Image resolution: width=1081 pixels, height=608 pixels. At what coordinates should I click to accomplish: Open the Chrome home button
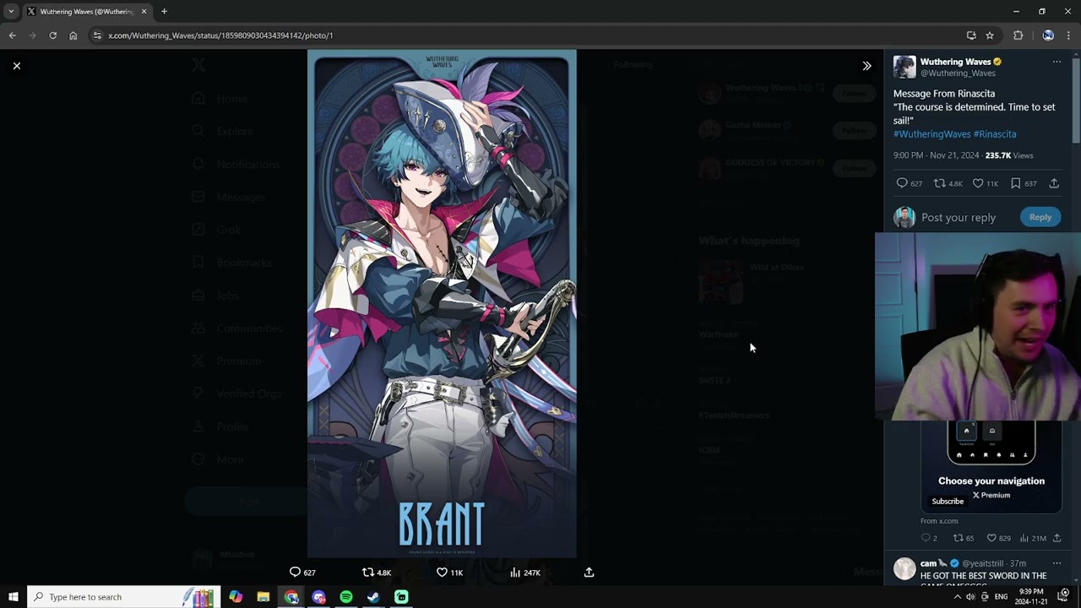pos(73,35)
